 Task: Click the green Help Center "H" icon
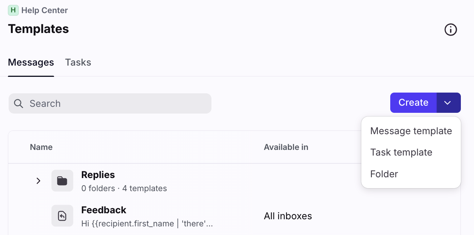[13, 10]
